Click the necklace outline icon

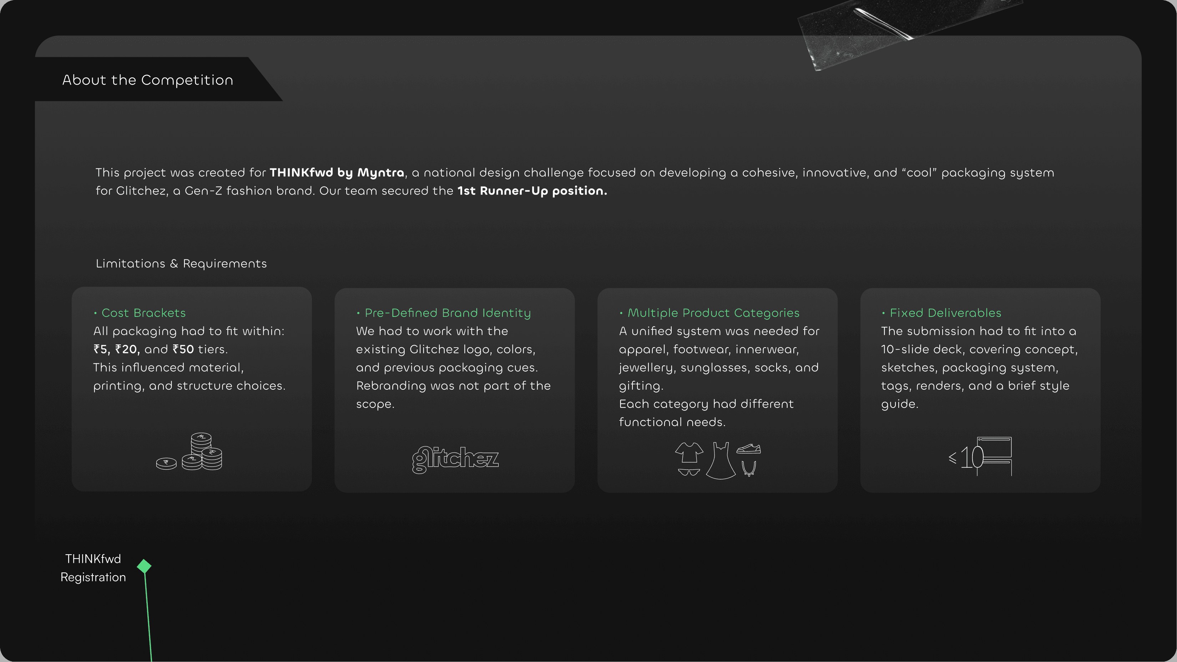click(x=748, y=468)
